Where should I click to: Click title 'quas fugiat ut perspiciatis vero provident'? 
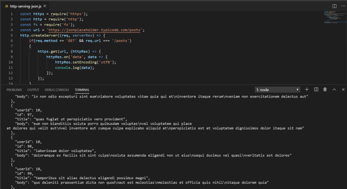click(79, 119)
